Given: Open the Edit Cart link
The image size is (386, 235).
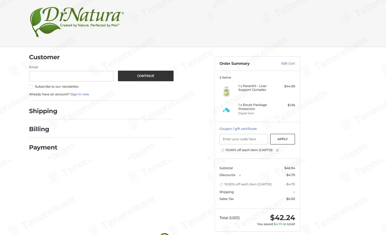Looking at the screenshot, I should tap(288, 63).
